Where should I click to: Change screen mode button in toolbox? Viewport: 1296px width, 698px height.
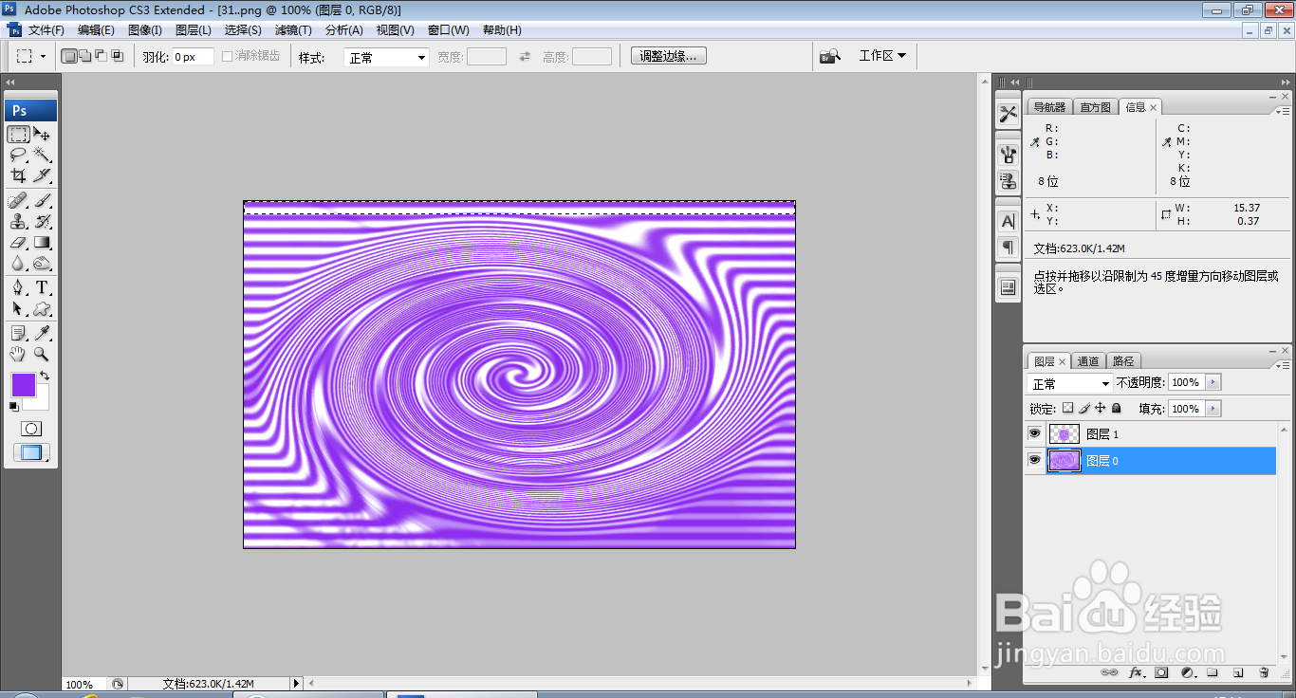[31, 453]
